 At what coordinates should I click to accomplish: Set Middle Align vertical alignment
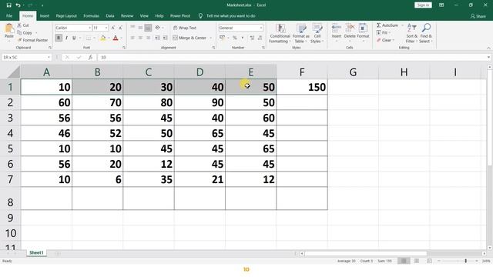pos(140,28)
